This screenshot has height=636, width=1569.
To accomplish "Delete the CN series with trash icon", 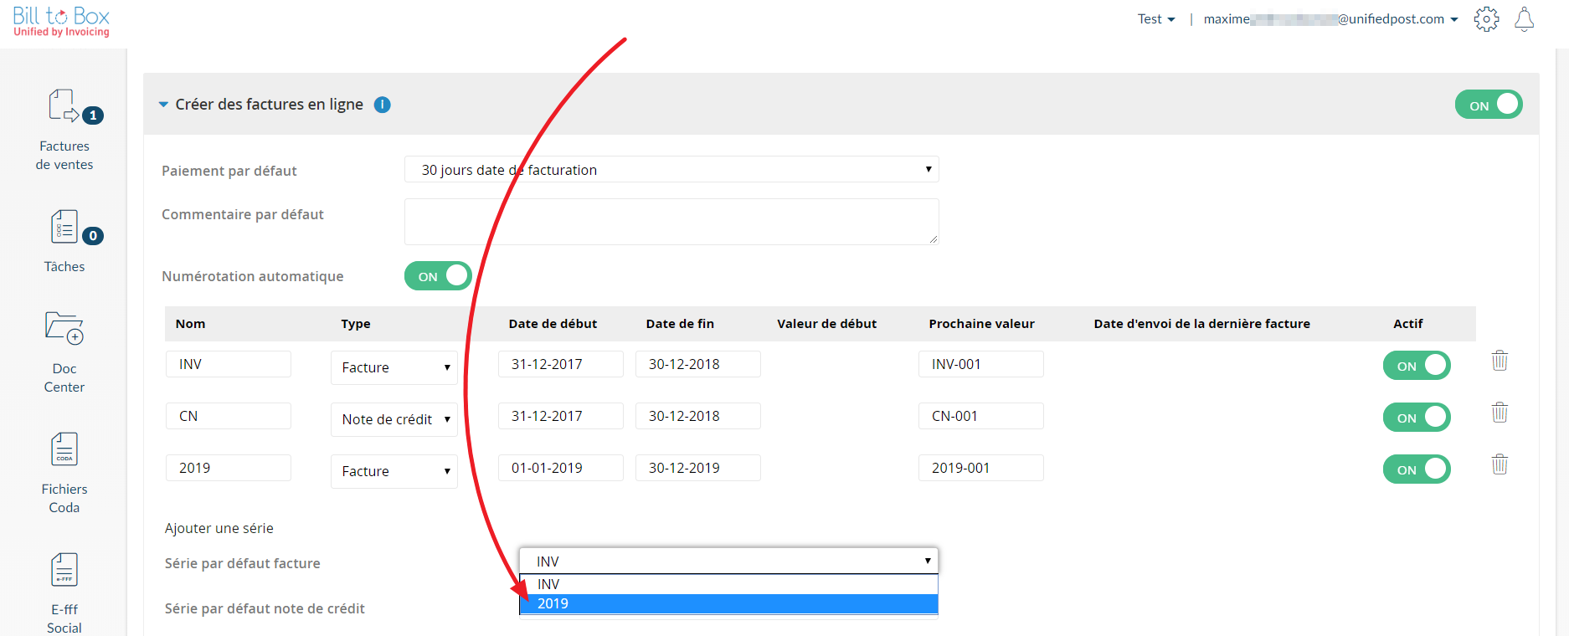I will coord(1500,413).
